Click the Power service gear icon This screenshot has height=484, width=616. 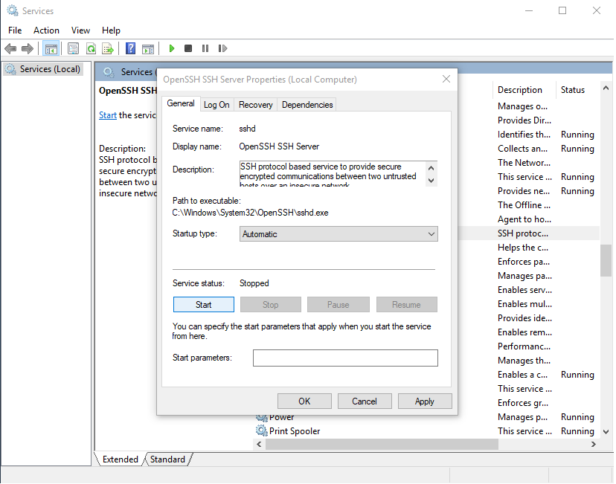[261, 417]
